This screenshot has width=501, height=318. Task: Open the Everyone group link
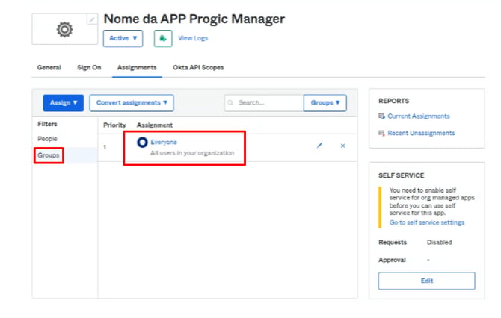pyautogui.click(x=164, y=143)
